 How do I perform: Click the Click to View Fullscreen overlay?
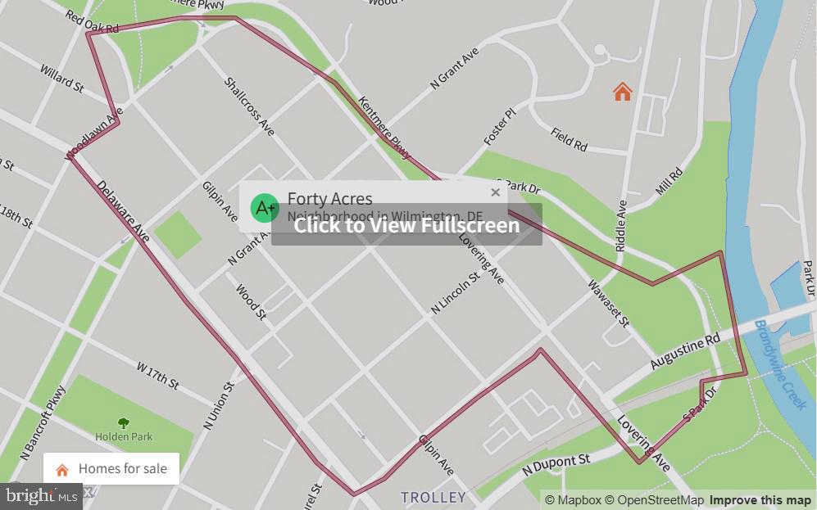(x=406, y=225)
